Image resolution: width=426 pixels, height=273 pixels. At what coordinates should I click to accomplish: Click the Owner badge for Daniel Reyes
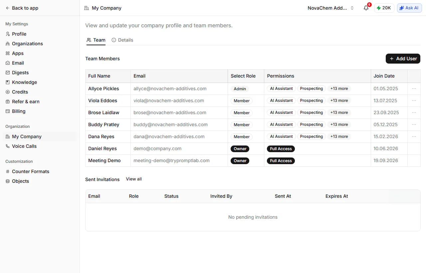240,149
